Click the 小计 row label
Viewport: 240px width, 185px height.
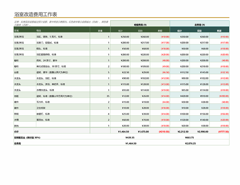(16, 132)
